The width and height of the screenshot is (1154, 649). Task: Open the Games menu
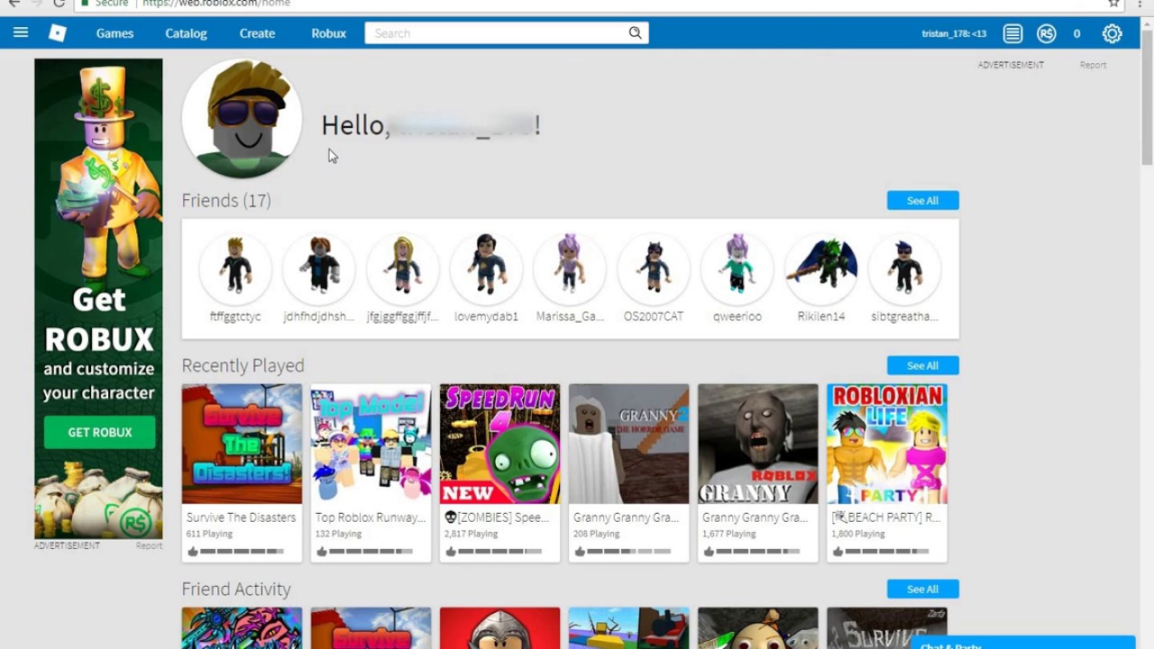[x=114, y=33]
